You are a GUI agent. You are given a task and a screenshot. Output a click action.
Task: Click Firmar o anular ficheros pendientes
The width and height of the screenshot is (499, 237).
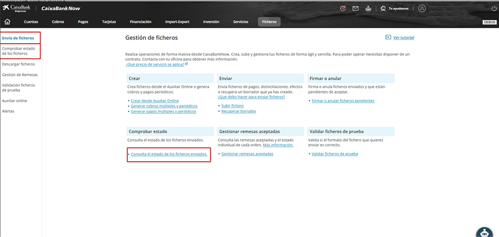click(x=343, y=101)
